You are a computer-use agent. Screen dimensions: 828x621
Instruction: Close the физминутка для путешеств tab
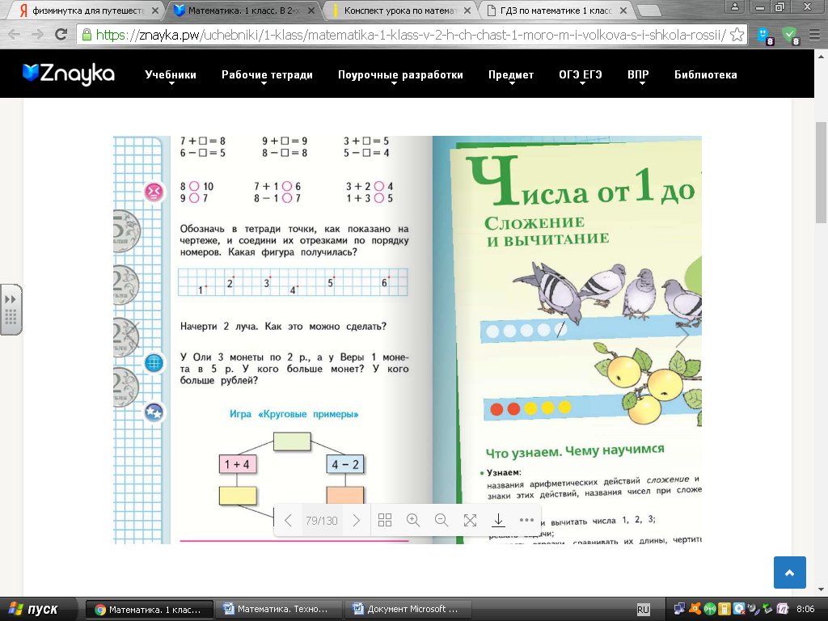(x=155, y=11)
